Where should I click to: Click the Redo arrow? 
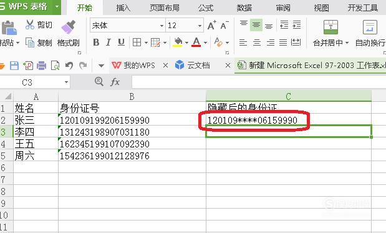point(83,66)
